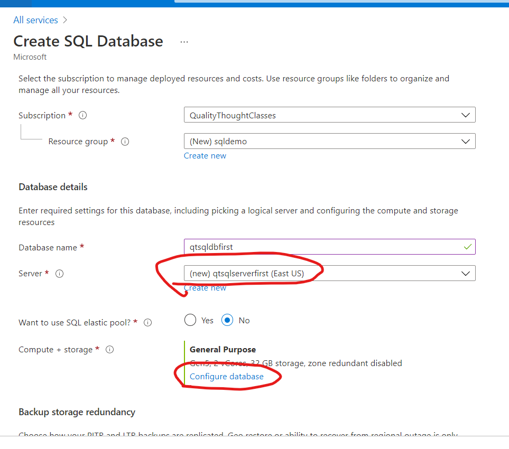Click the green validation checkmark in Database name
This screenshot has height=449, width=509.
(467, 247)
